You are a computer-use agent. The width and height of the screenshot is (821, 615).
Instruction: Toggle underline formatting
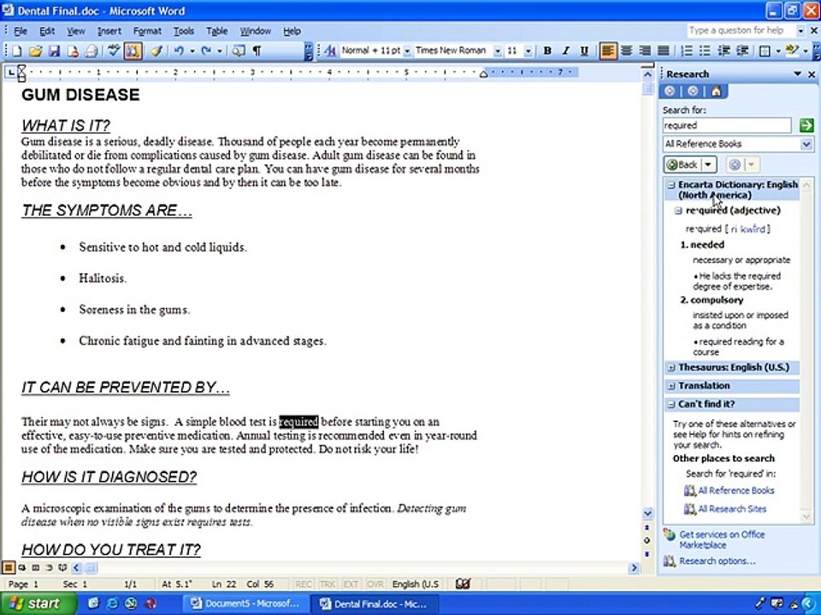pos(584,50)
